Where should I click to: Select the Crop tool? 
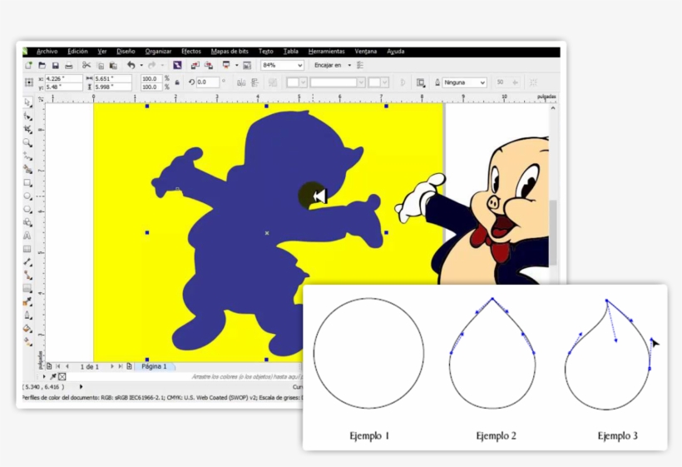27,129
